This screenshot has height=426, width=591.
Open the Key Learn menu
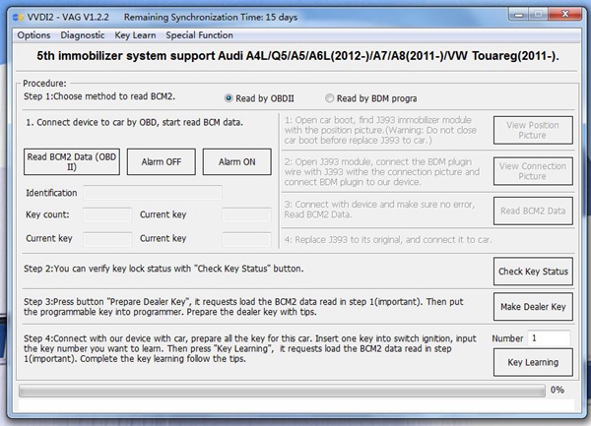pos(135,35)
